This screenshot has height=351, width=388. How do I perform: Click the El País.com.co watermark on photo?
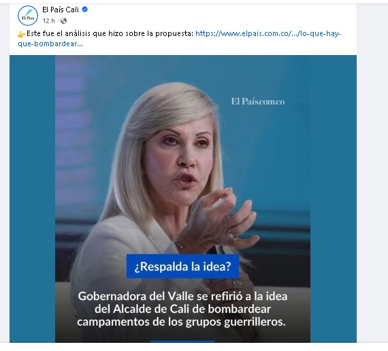click(x=258, y=101)
